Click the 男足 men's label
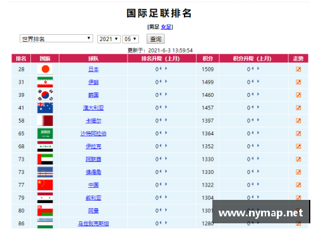Image resolution: width=316 pixels, height=229 pixels. click(154, 27)
